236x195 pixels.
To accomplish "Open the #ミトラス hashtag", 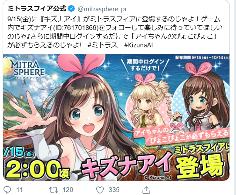I will click(103, 45).
